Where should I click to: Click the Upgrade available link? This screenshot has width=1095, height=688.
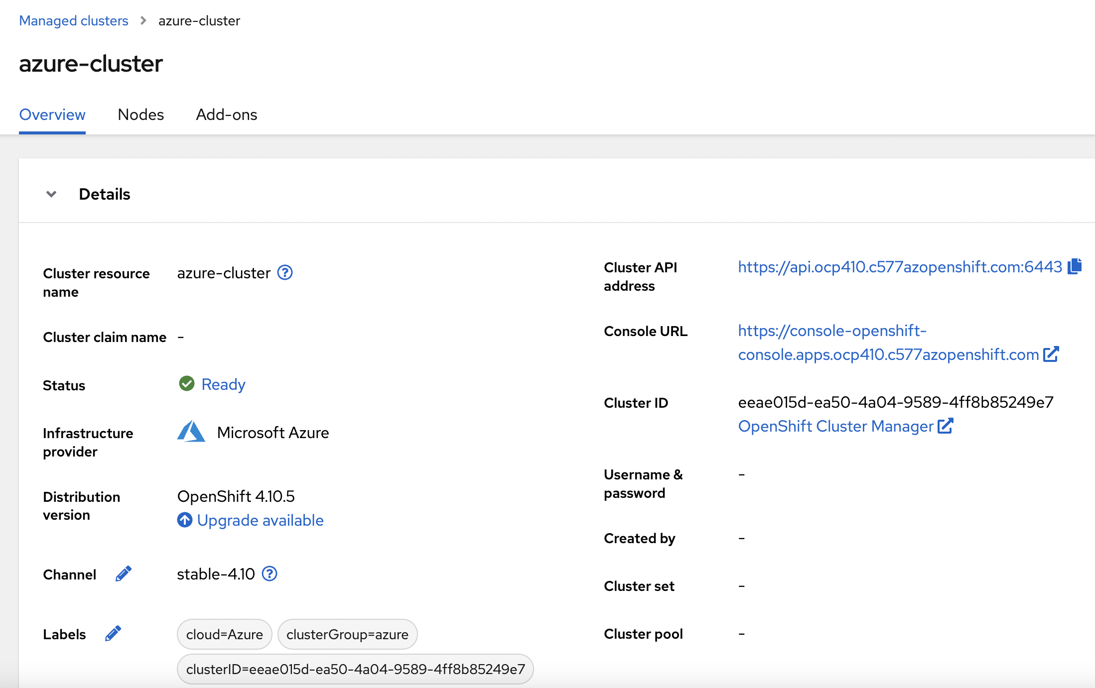(x=261, y=520)
